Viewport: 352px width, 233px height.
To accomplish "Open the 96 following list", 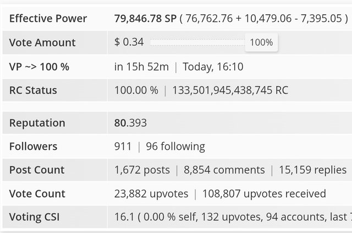I will pyautogui.click(x=175, y=147).
